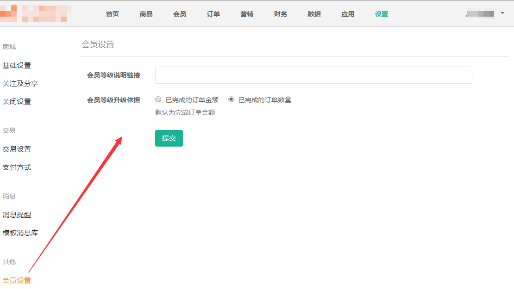Open the account dropdown arrow at top right
Screen dimensions: 514x289
point(502,13)
